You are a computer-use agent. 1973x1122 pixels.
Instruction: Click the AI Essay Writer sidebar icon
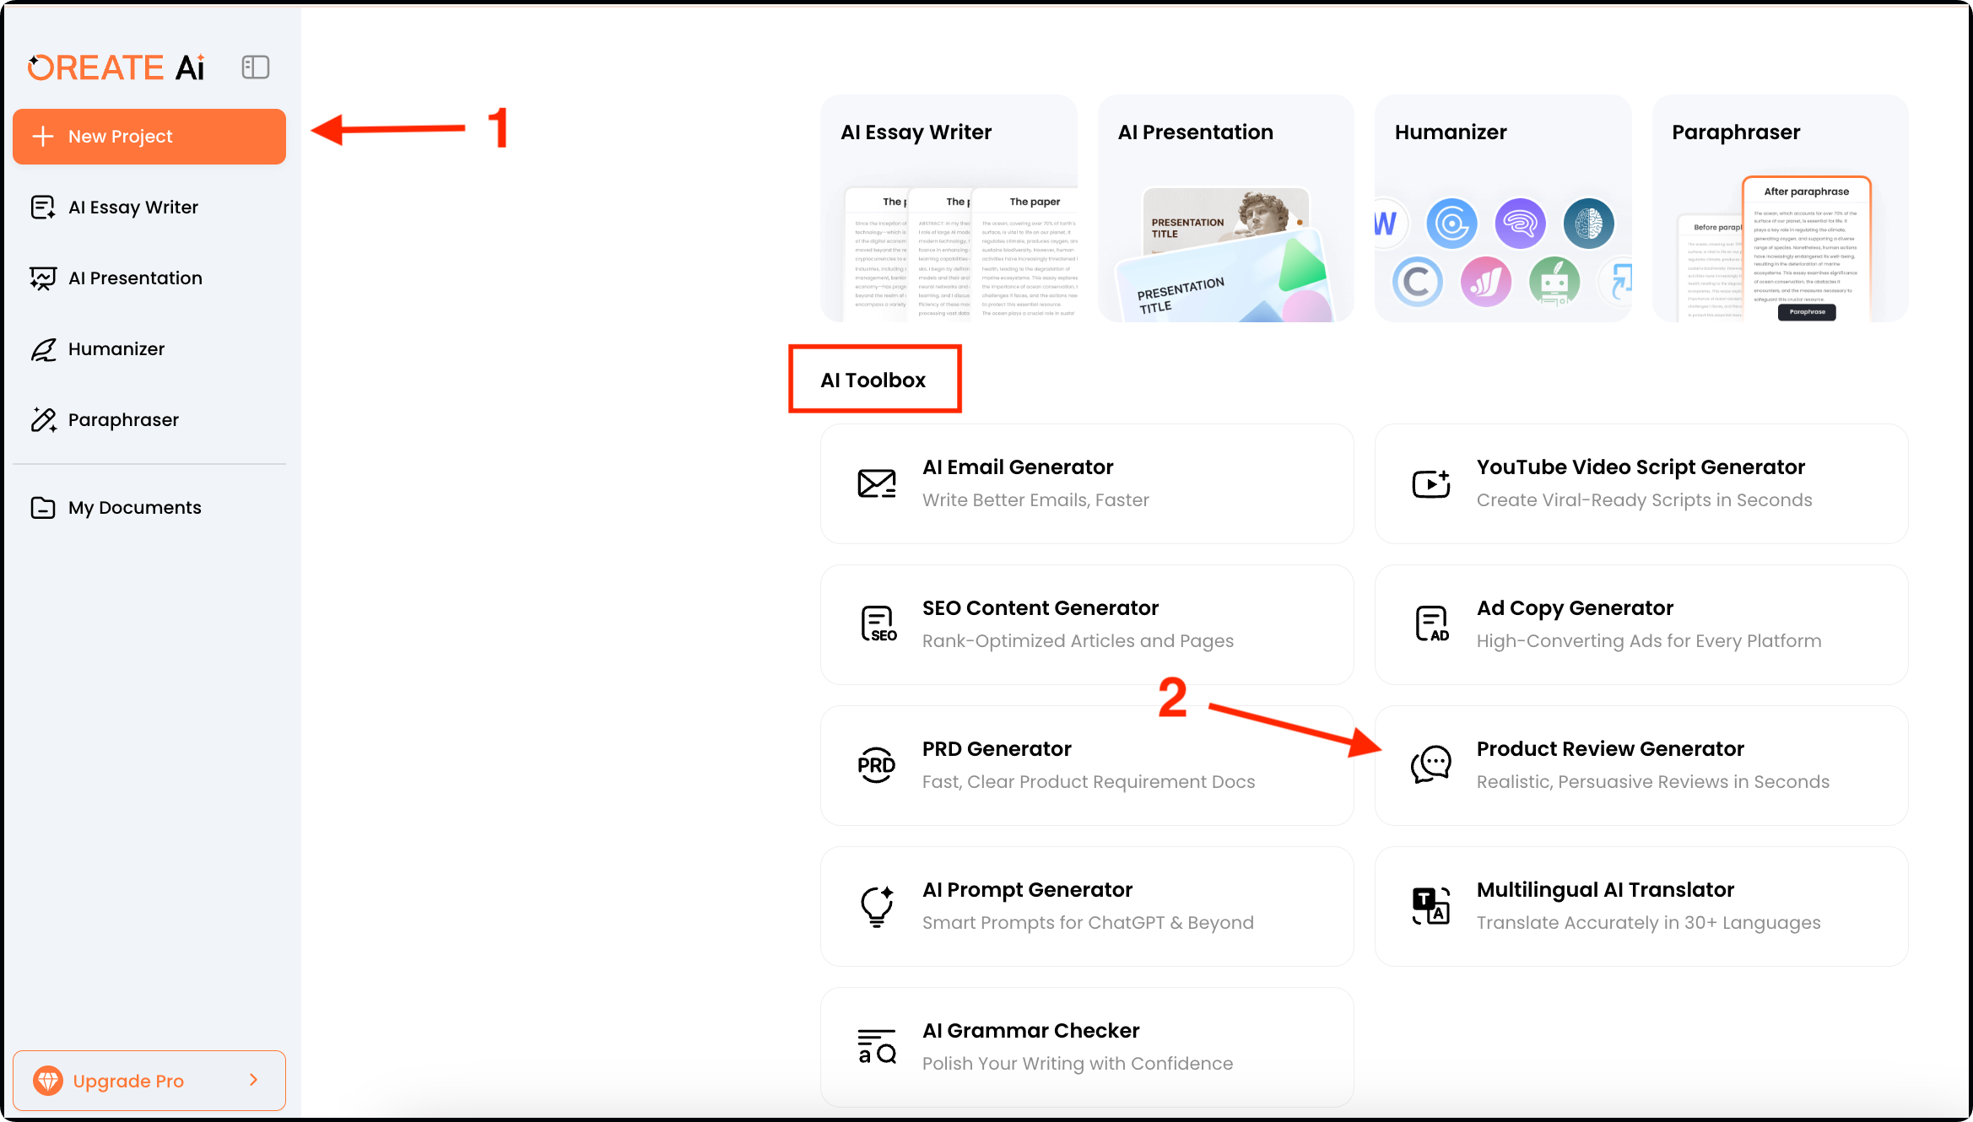[x=43, y=208]
